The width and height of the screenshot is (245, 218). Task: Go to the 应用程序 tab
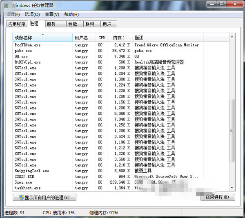17,24
